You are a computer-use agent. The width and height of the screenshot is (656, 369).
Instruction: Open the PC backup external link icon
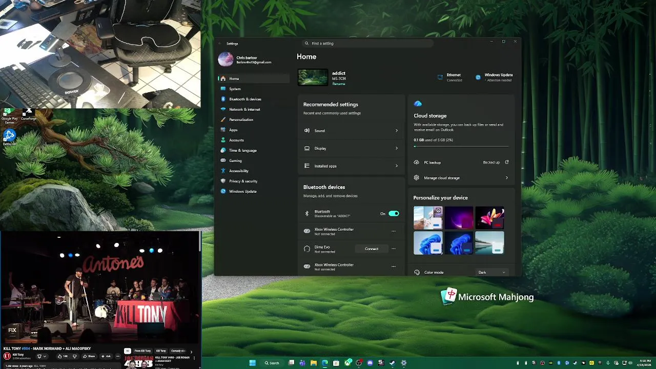point(507,162)
